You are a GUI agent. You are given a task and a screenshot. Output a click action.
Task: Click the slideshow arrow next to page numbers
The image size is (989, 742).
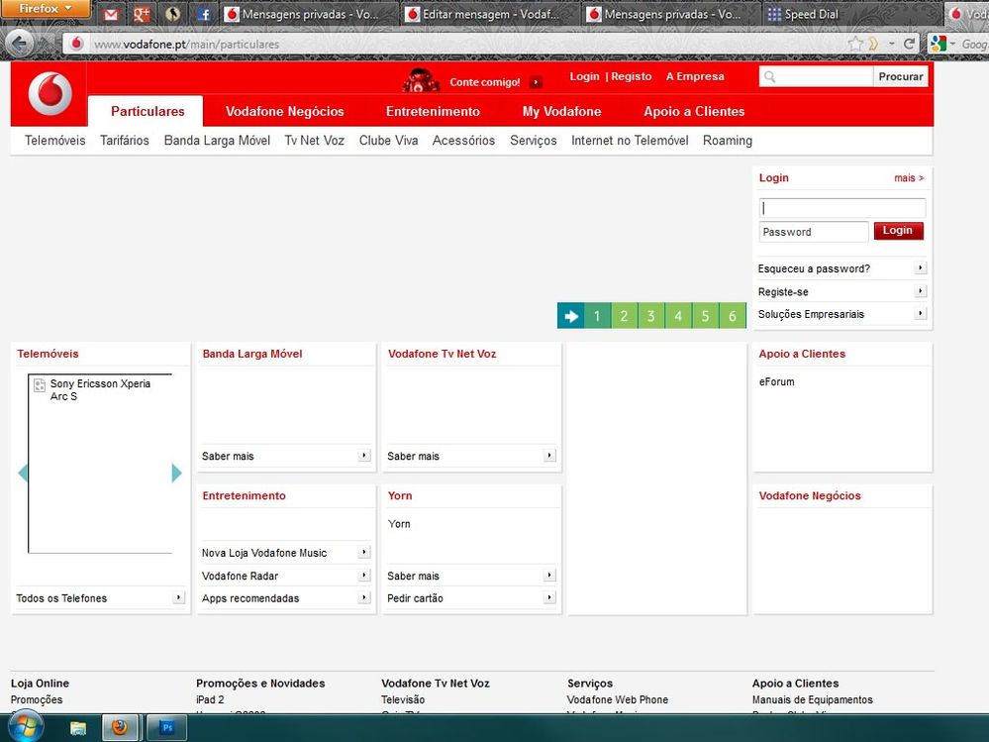(x=570, y=316)
